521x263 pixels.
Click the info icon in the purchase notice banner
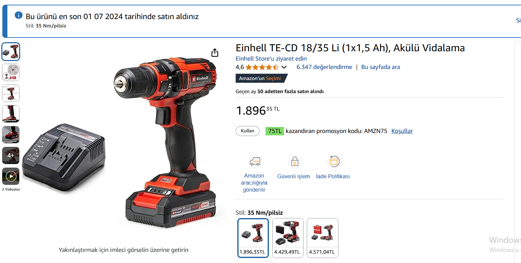[19, 15]
